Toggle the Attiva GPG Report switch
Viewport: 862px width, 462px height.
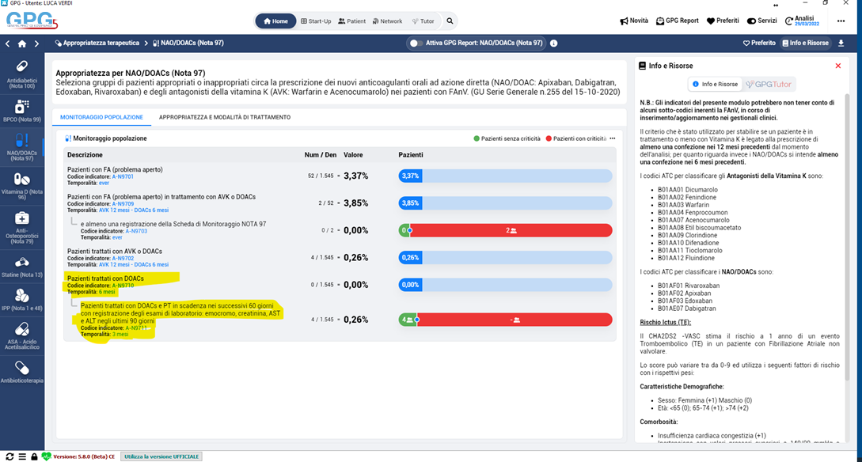coord(416,44)
